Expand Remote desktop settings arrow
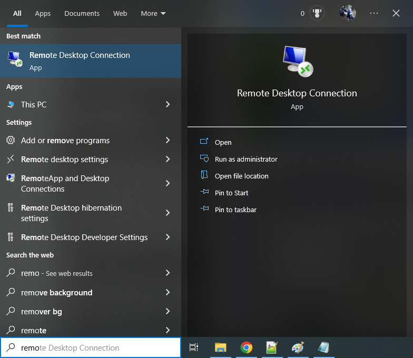The width and height of the screenshot is (413, 358). coord(168,159)
